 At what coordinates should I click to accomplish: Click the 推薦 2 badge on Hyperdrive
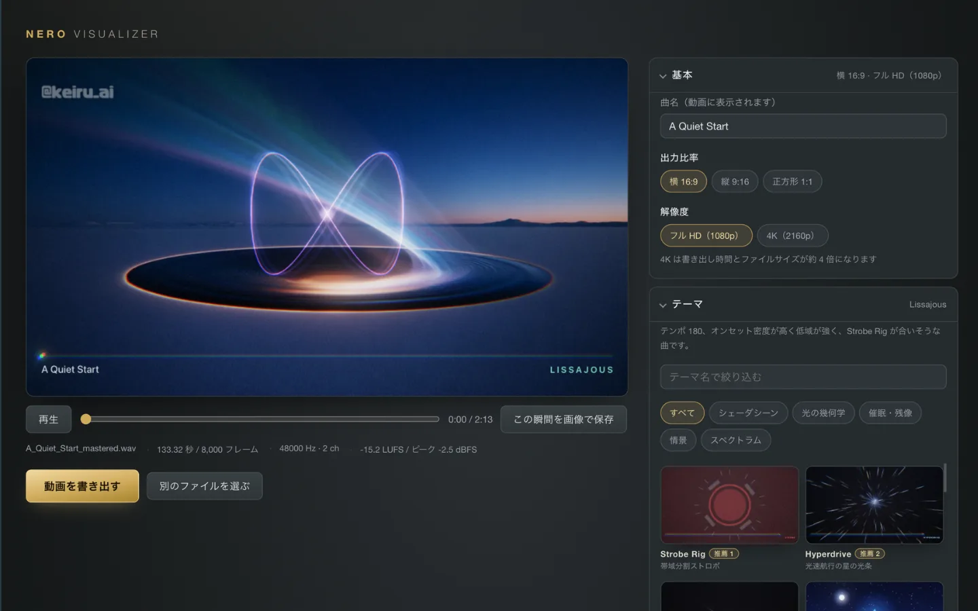[869, 554]
